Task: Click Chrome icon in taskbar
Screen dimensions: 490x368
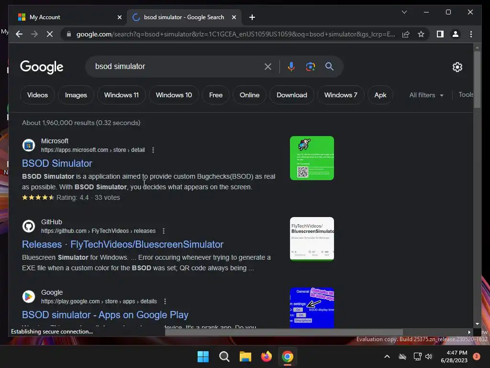Action: (288, 356)
